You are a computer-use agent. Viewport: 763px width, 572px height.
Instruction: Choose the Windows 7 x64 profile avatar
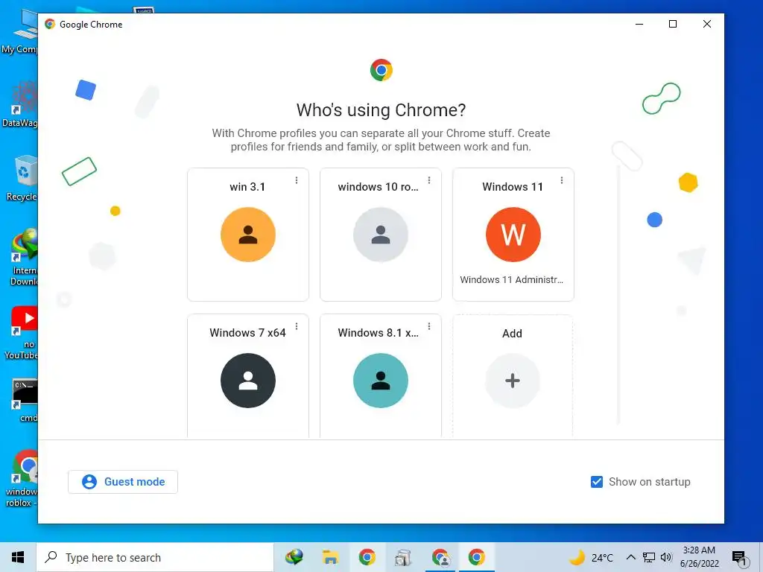pyautogui.click(x=247, y=381)
